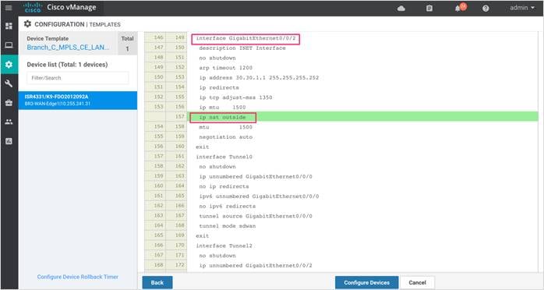Click 'interface Tunnel2' config line

[x=224, y=246]
